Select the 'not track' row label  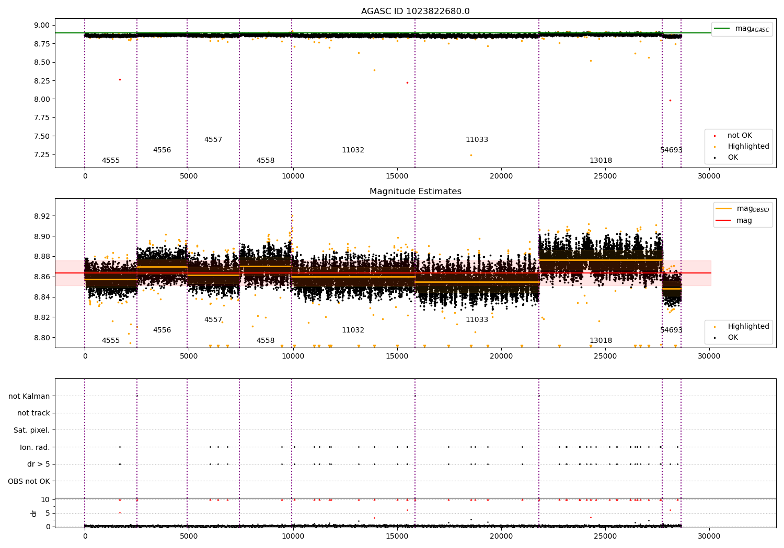tap(33, 413)
